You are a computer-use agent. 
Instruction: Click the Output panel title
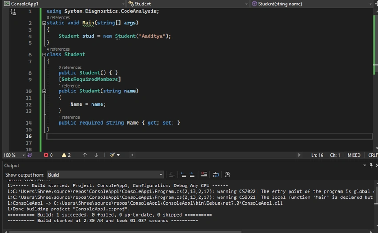pos(12,165)
